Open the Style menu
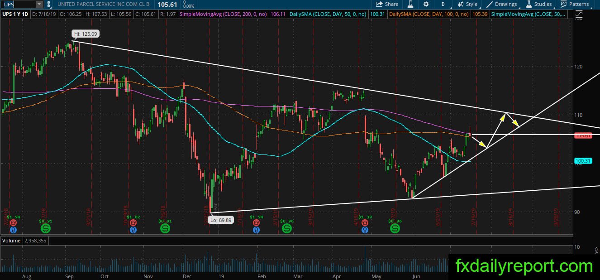Screen dimensions: 600x280 (471, 4)
